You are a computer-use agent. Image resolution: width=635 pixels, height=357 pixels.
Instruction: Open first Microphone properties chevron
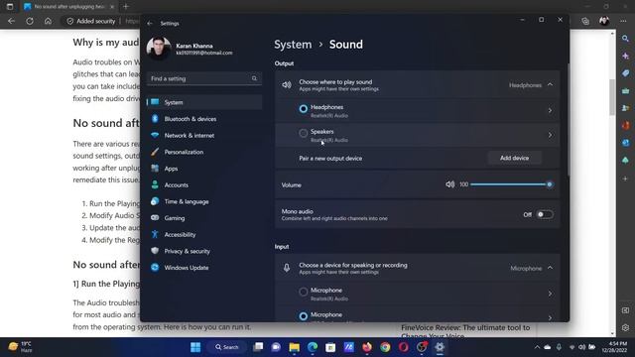pos(550,294)
